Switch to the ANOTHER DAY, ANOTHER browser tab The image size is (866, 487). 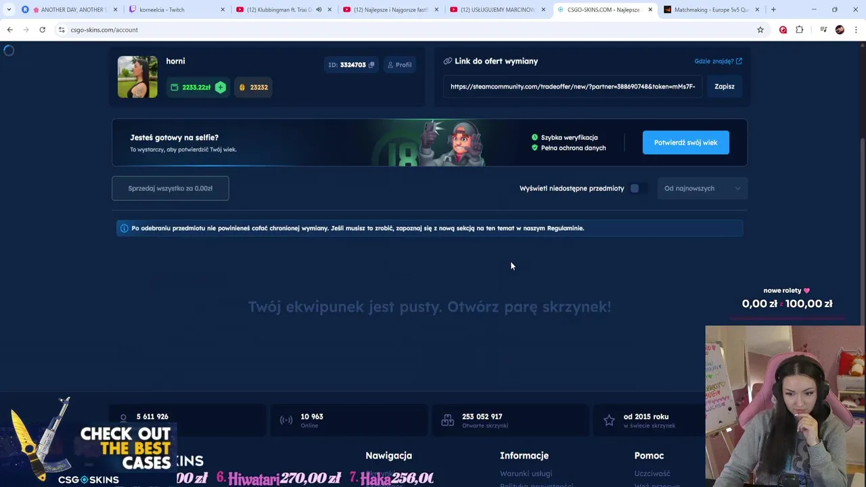tap(71, 9)
